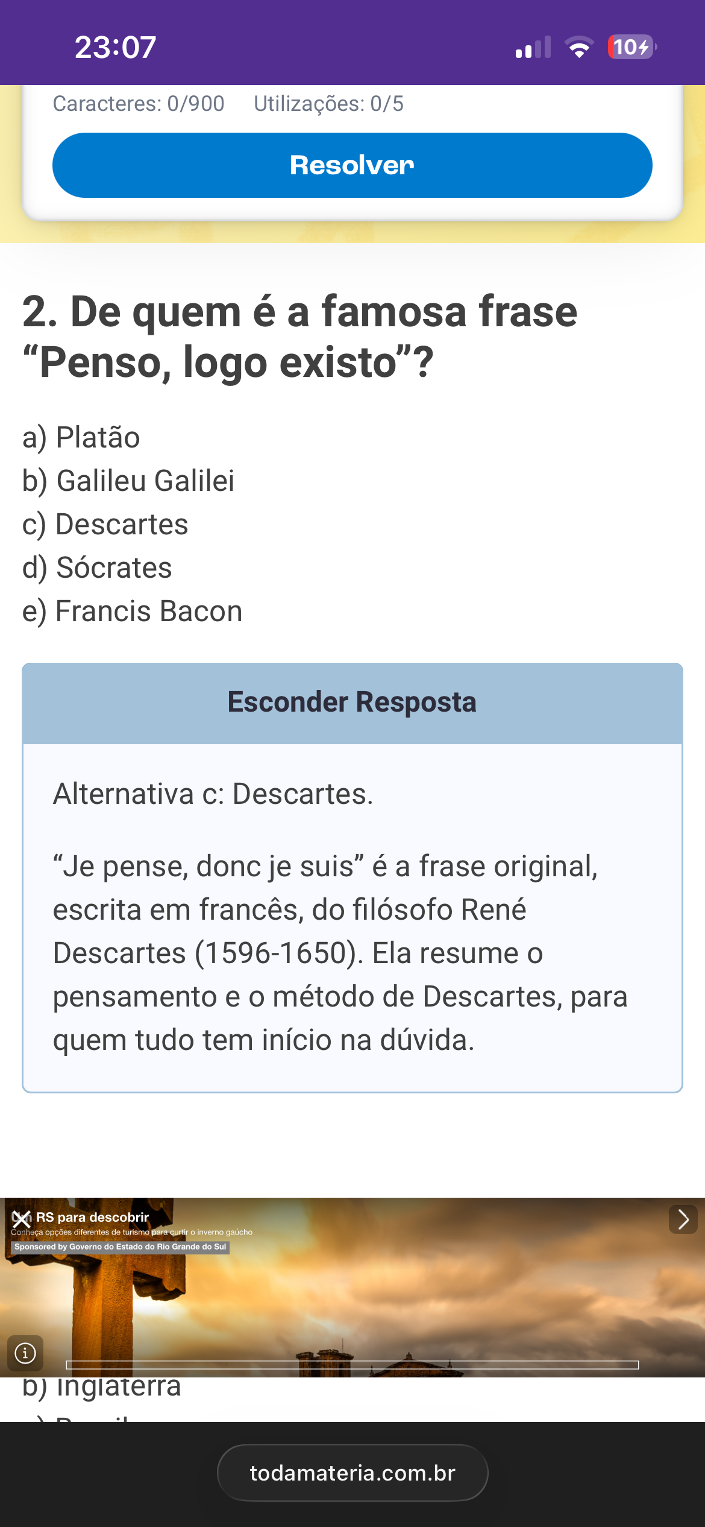Tap the question 2 heading text
The height and width of the screenshot is (1527, 705).
pos(299,337)
